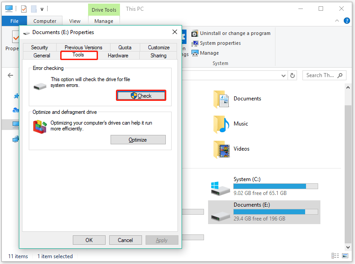Click the greyed-out Apply button

click(x=162, y=240)
